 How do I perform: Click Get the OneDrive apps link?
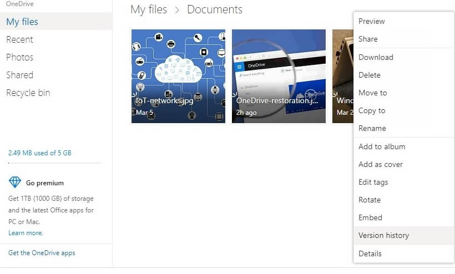coord(42,253)
